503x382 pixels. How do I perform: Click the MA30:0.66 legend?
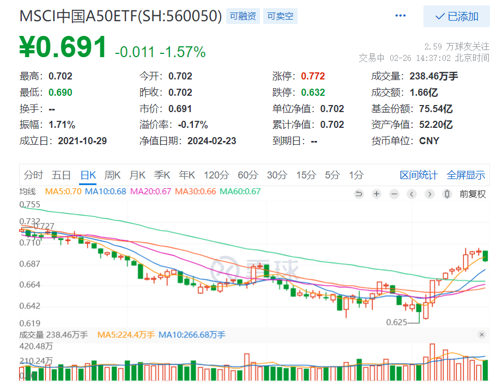click(x=196, y=192)
